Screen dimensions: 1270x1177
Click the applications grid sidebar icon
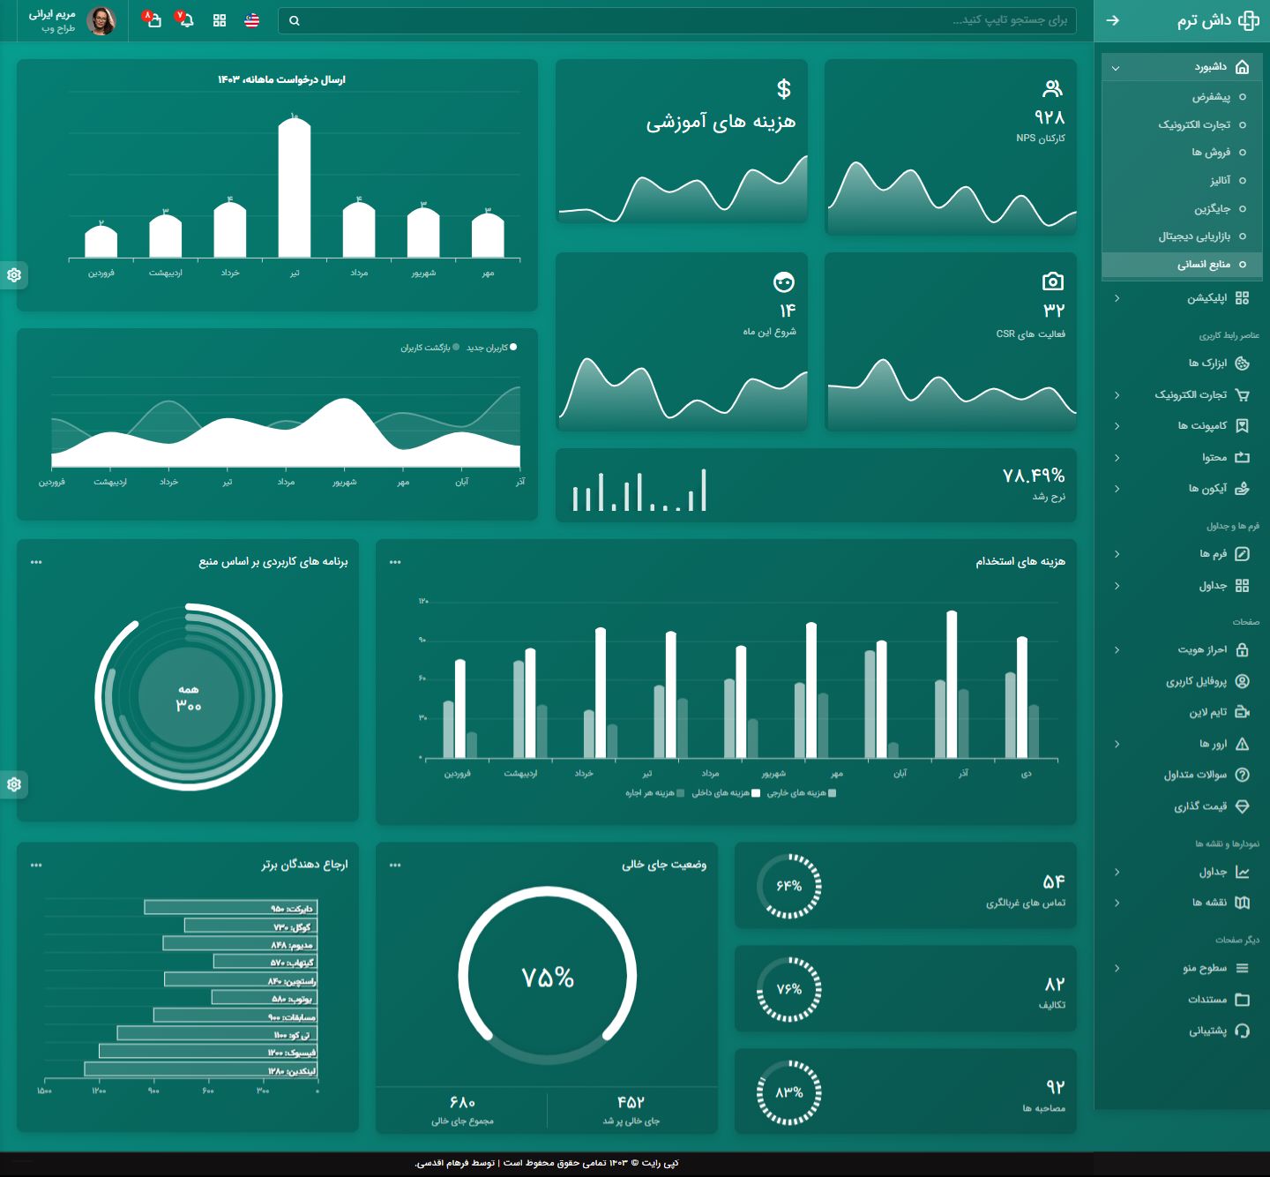tap(1242, 298)
